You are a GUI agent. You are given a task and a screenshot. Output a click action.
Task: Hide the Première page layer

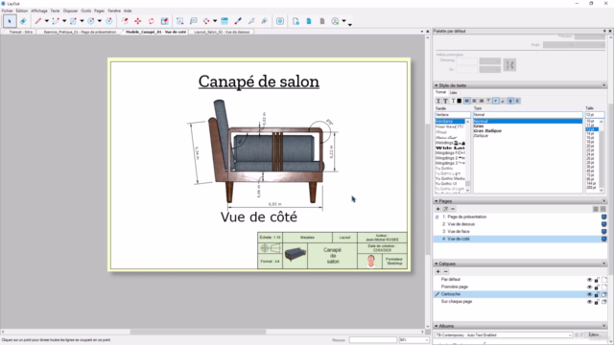point(589,287)
